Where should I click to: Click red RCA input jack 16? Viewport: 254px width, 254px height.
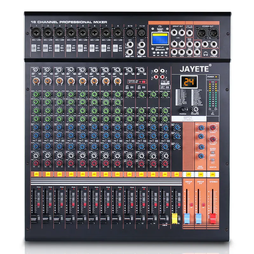(x=163, y=77)
